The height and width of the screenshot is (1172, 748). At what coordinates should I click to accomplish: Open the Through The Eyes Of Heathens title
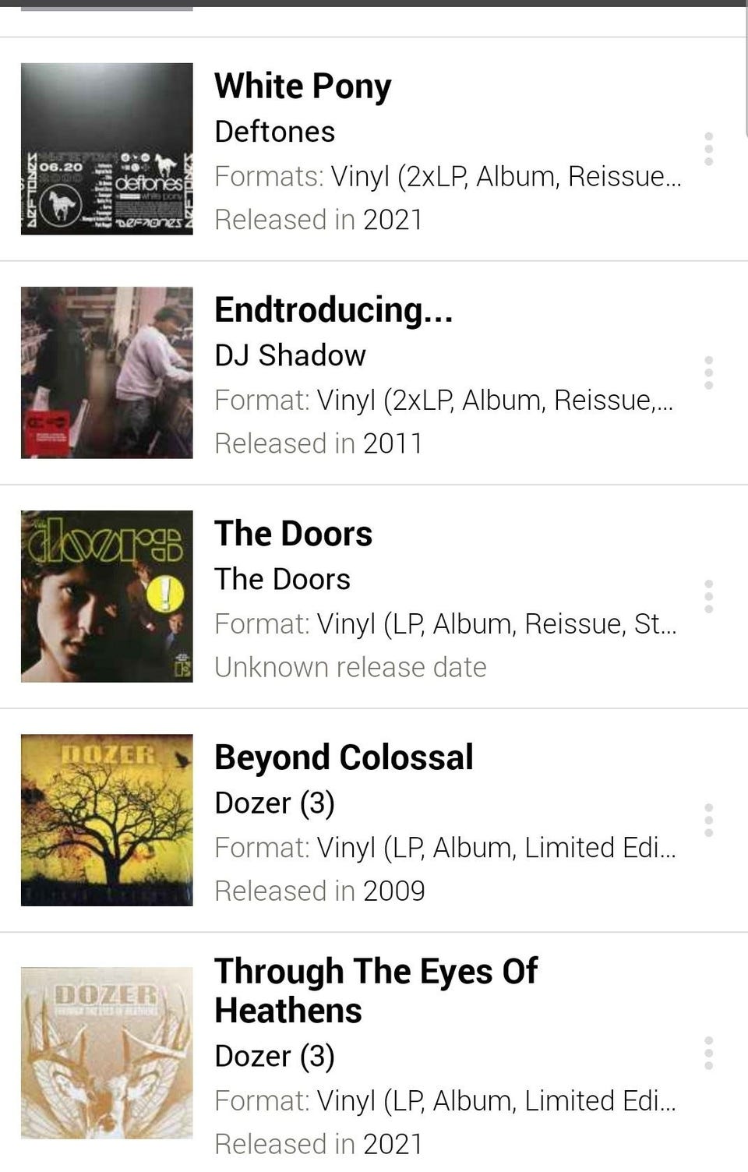[x=376, y=990]
